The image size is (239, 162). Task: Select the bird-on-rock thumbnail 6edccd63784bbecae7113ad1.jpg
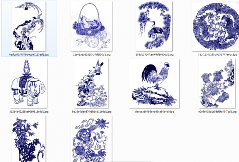28,26
